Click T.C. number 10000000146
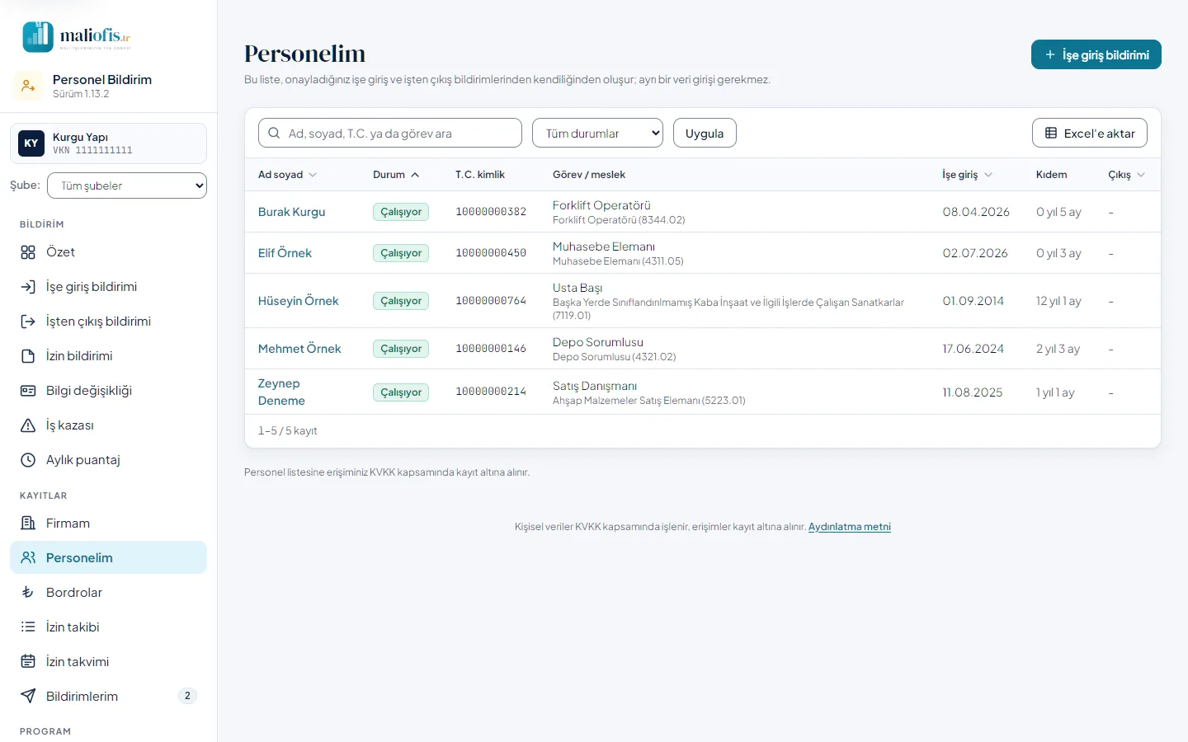 (x=491, y=349)
